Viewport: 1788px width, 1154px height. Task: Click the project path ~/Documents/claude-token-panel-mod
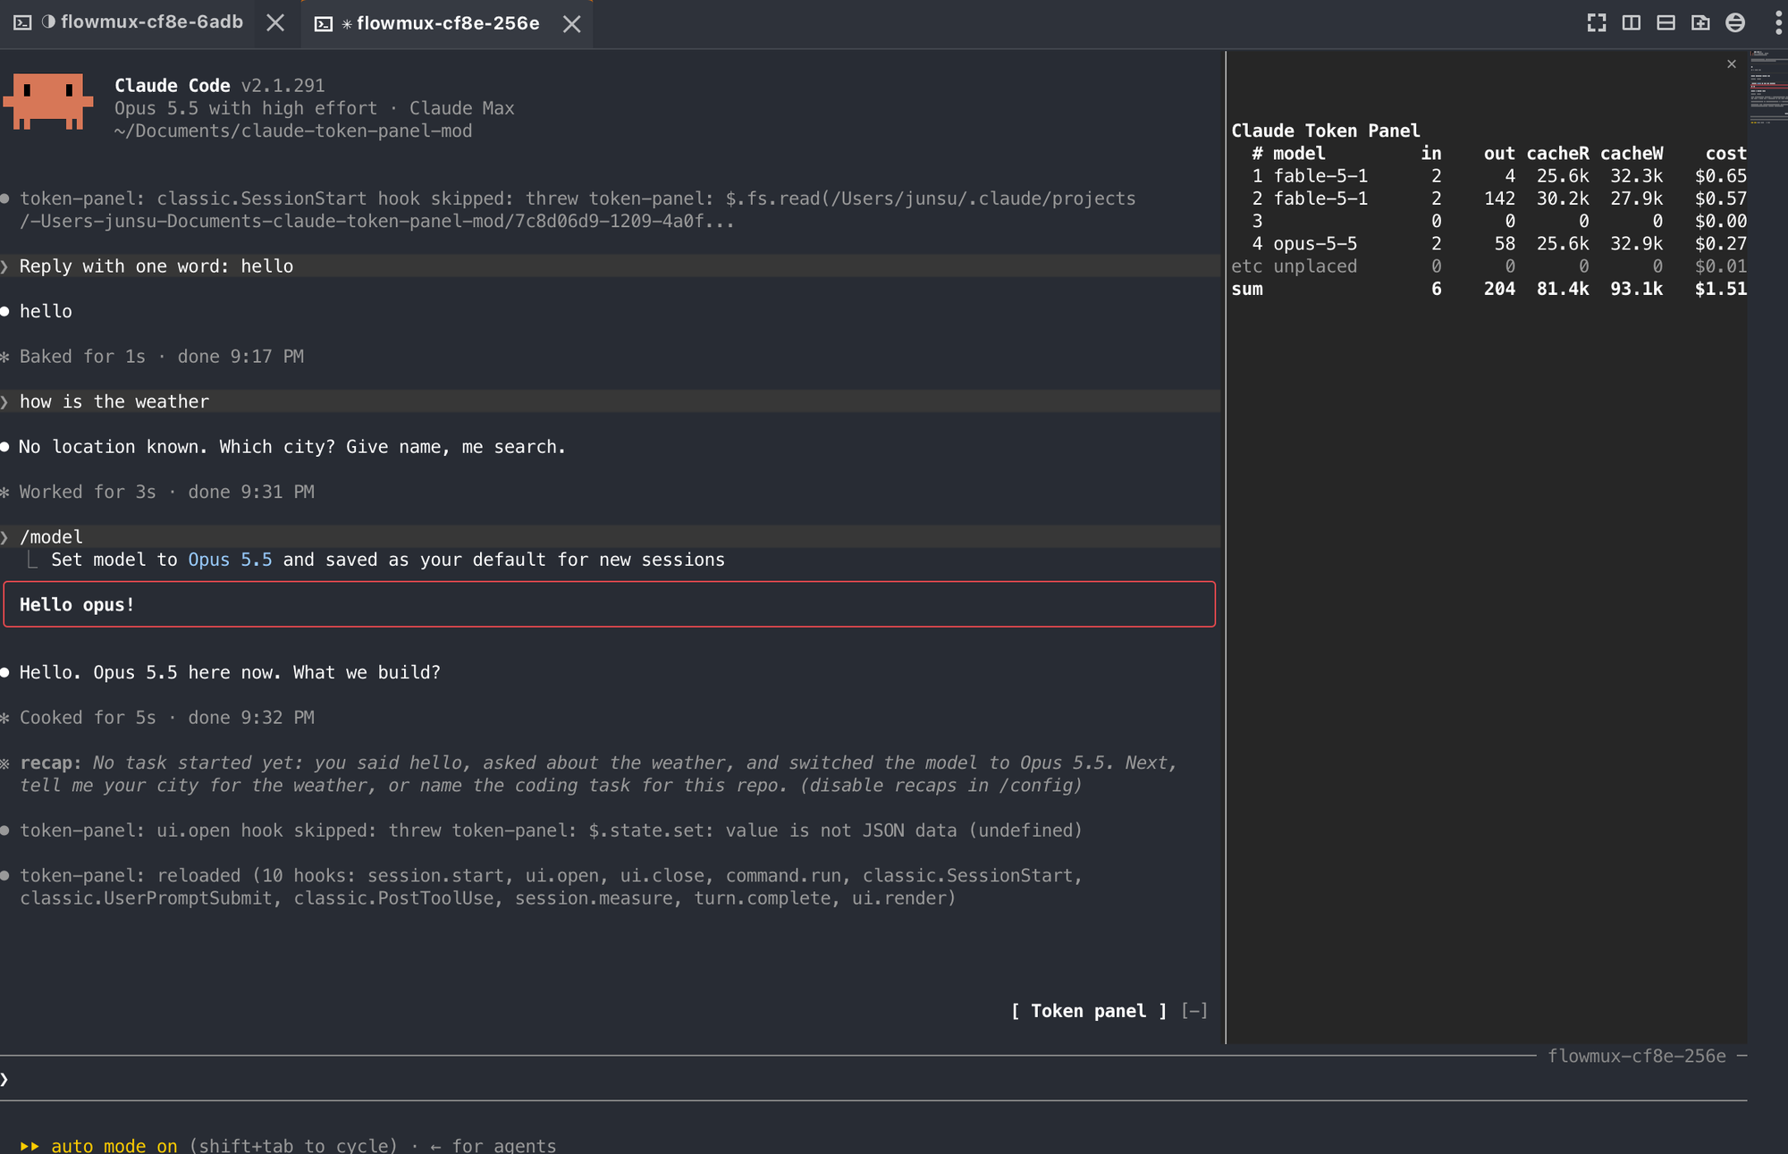point(293,131)
